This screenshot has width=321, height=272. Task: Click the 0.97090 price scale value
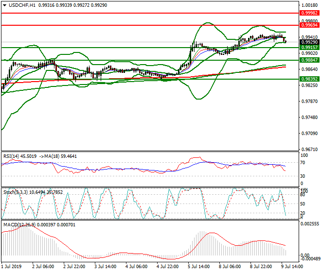310,134
